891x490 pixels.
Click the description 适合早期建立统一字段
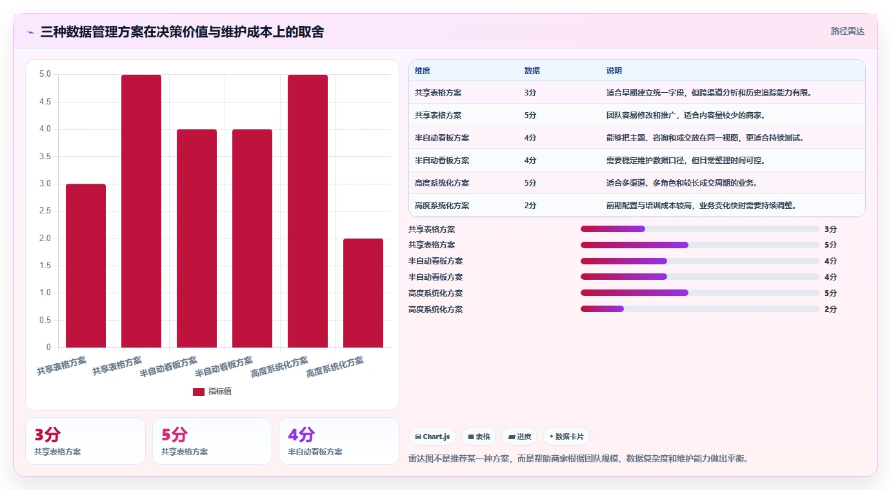pos(708,93)
